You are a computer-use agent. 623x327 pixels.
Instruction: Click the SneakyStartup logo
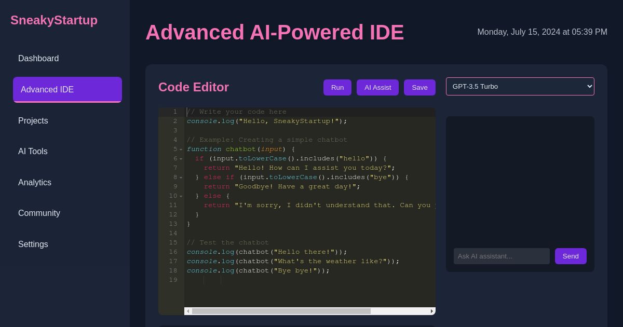pos(54,20)
